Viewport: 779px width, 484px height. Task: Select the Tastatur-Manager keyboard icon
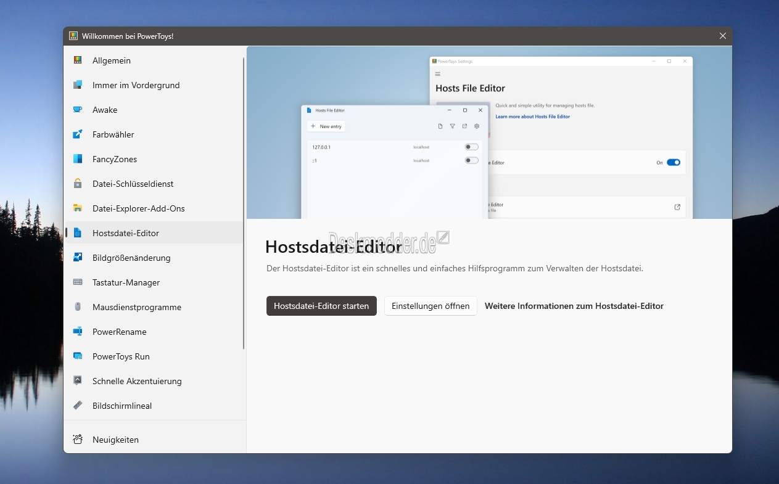[x=78, y=282]
